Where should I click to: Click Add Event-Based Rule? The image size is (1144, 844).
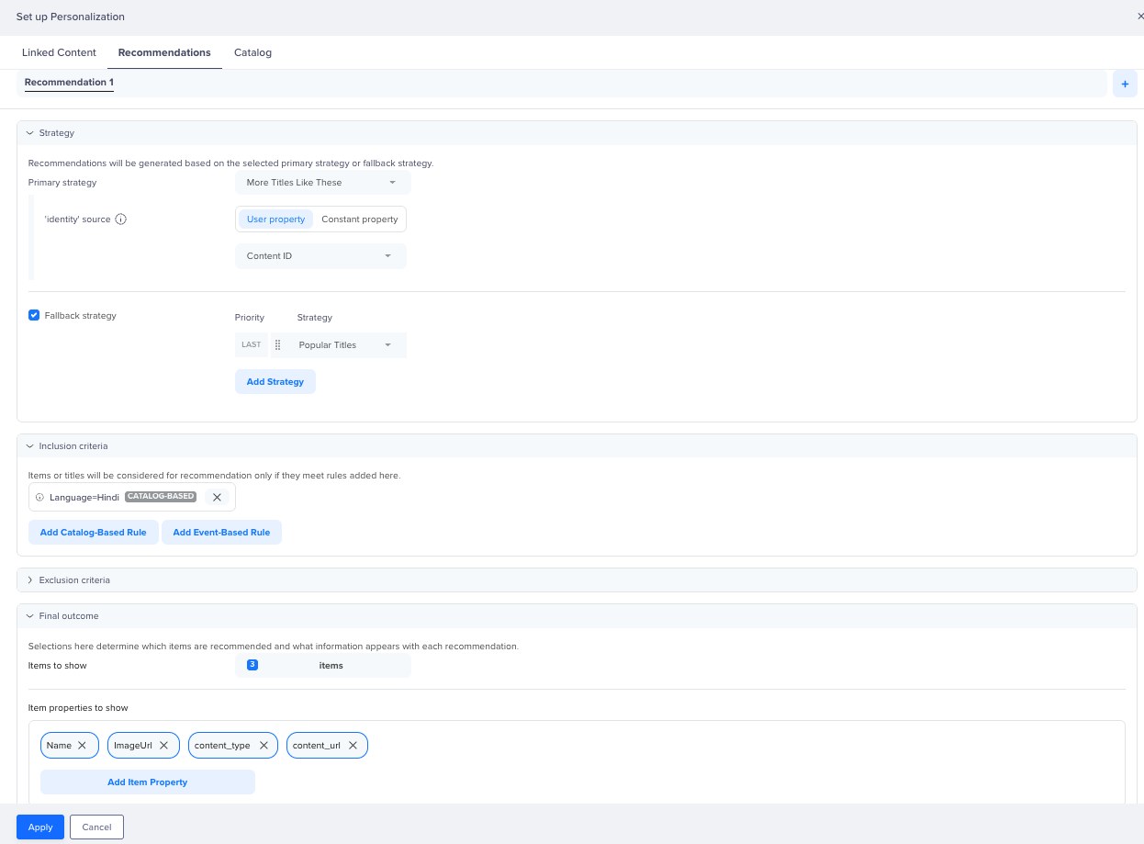(221, 533)
